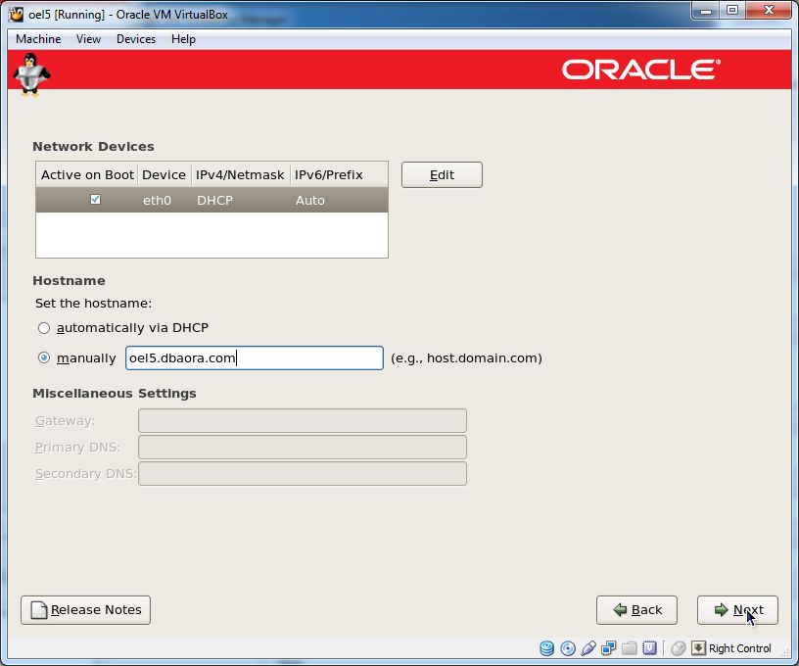Click the Oracle logo in the red banner
This screenshot has width=799, height=666.
click(x=641, y=70)
